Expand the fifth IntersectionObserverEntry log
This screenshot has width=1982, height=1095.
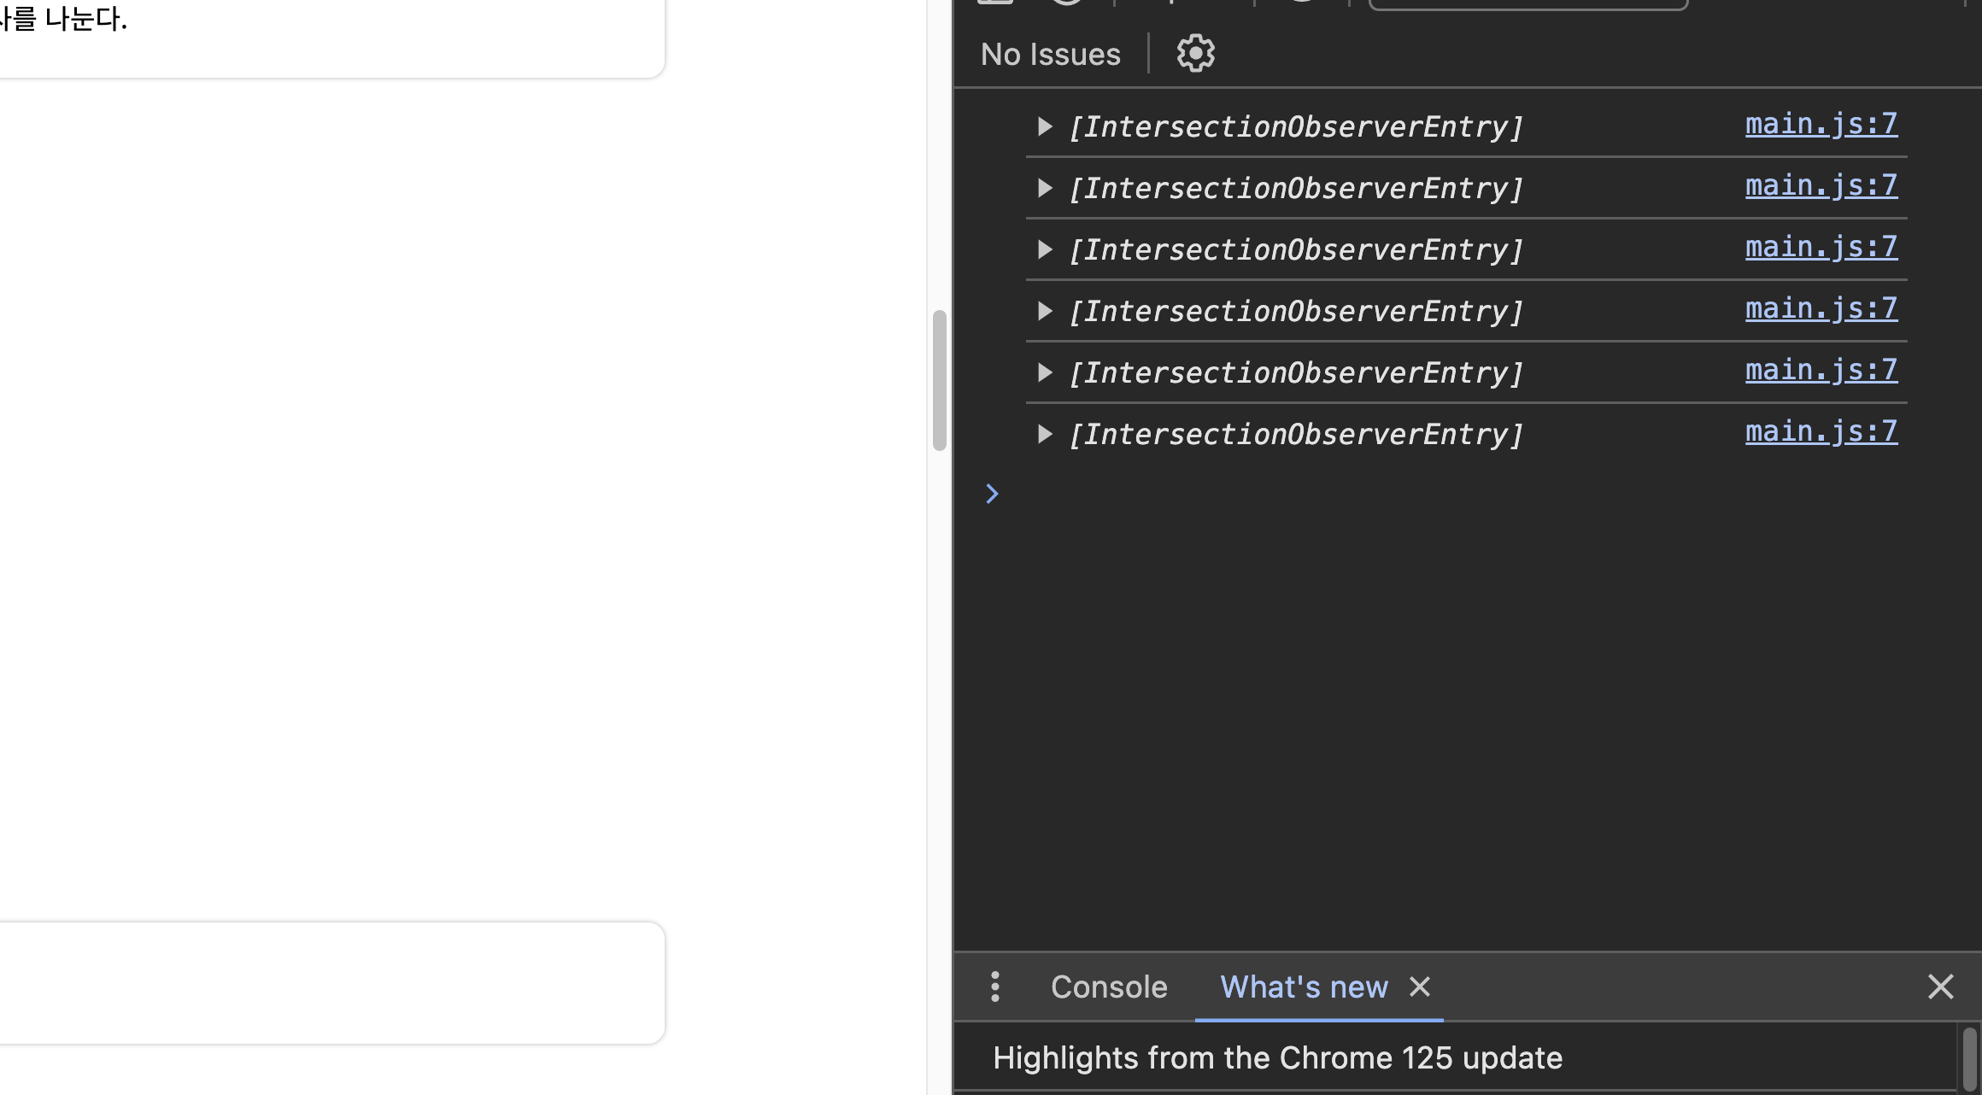pyautogui.click(x=1044, y=373)
